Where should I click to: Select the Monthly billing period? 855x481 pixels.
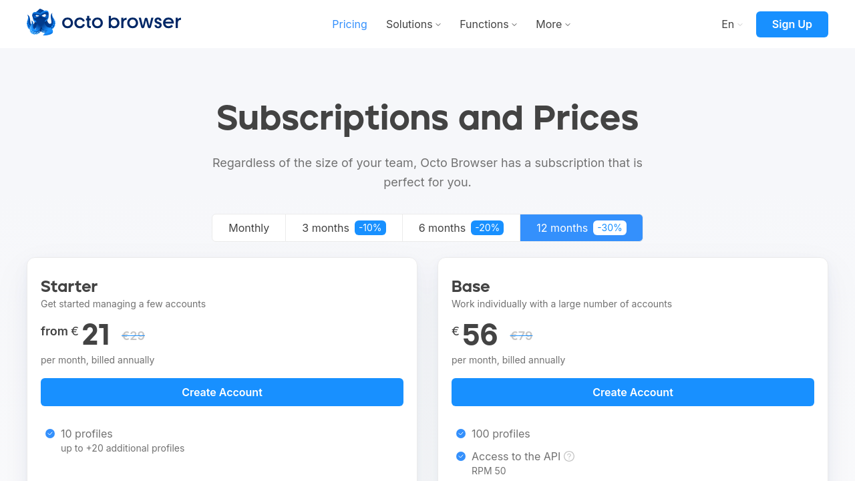click(248, 228)
